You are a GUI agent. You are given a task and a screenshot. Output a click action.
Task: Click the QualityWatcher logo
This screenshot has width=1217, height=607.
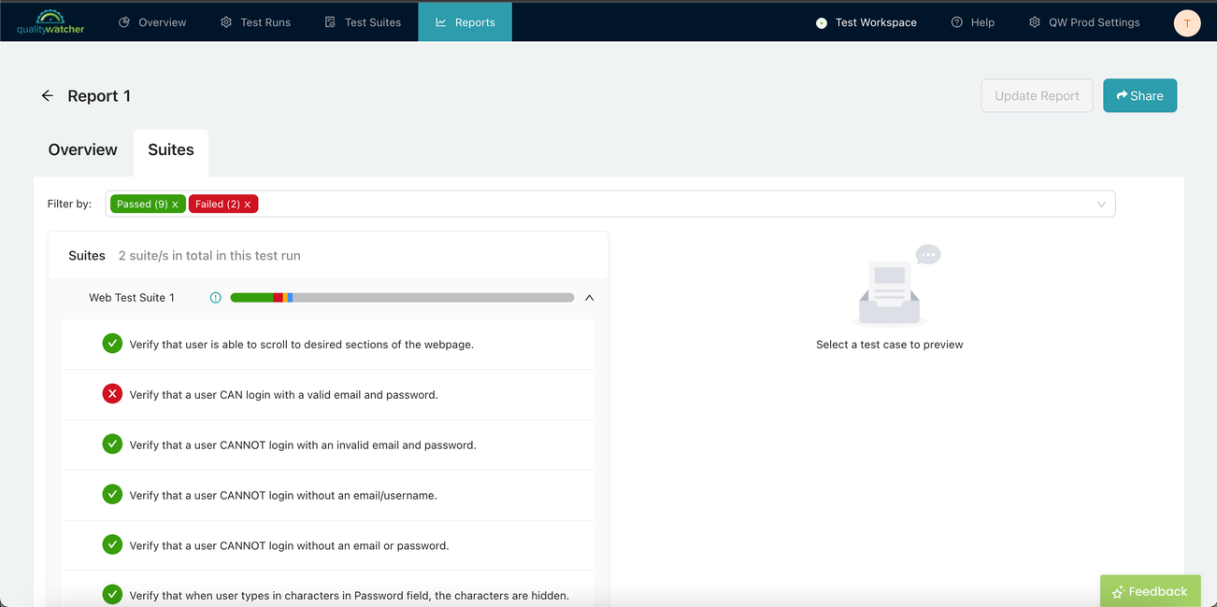point(50,21)
